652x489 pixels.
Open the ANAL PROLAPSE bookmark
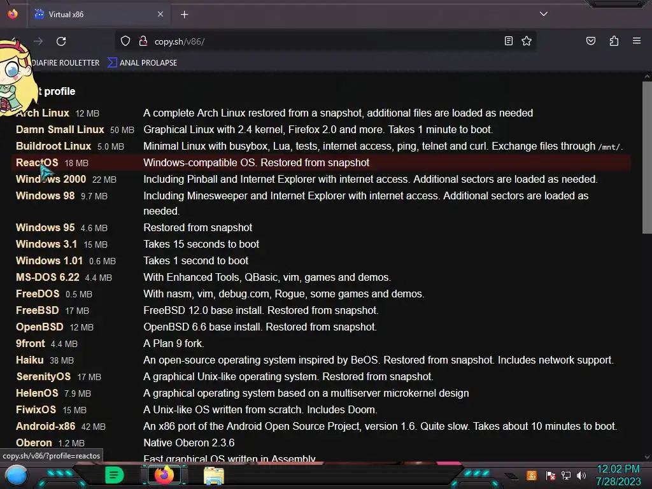(142, 63)
